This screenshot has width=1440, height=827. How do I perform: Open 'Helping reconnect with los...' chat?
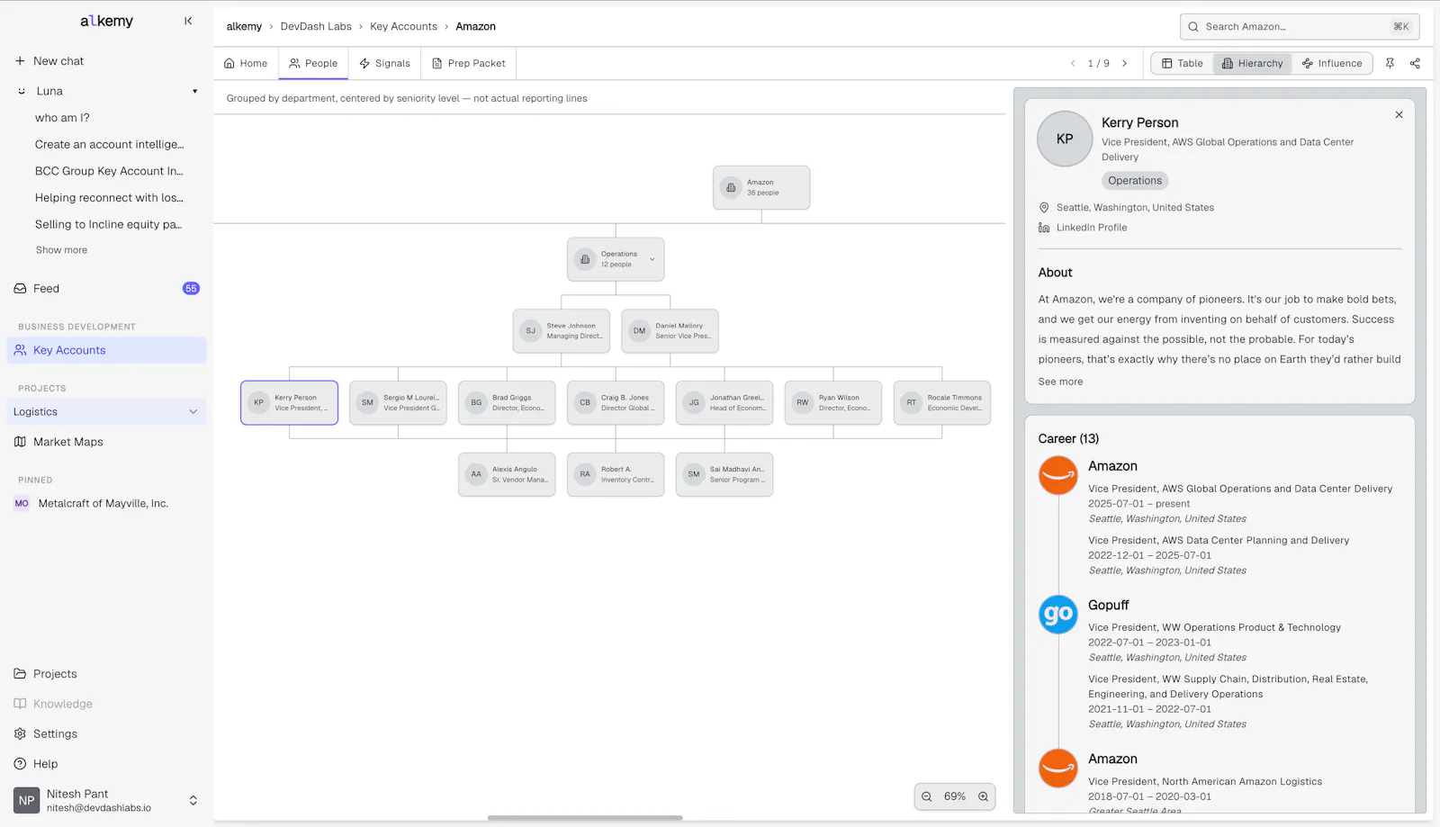109,198
